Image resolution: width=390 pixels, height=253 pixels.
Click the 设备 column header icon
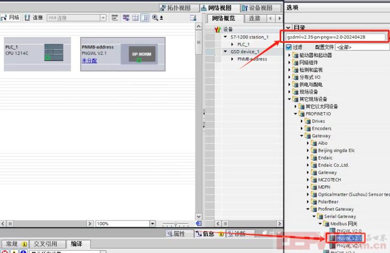[218, 30]
